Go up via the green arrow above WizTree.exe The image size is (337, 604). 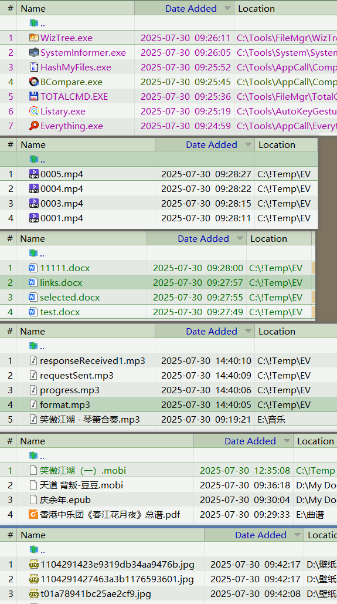(x=34, y=23)
